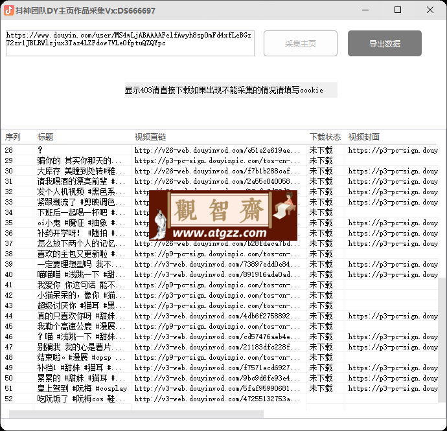The width and height of the screenshot is (447, 431).
Task: Maximize the 抖神团队DY window
Action: (398, 10)
